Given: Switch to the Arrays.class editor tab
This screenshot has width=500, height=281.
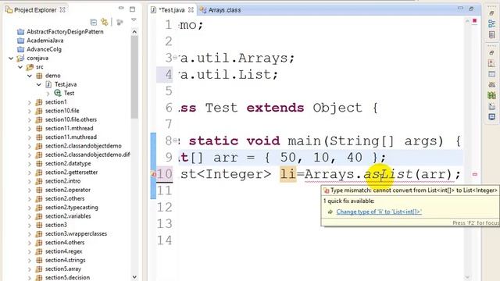Looking at the screenshot, I should pos(220,10).
